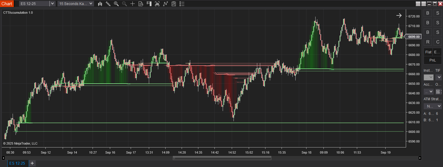Expand the ES 12-25 instrument dropdown
The width and height of the screenshot is (443, 167).
point(52,4)
